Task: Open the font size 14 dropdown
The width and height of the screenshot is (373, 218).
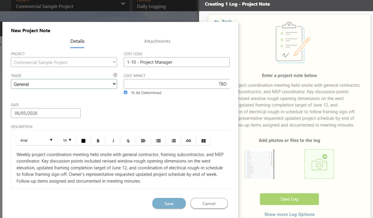Action: [x=67, y=140]
